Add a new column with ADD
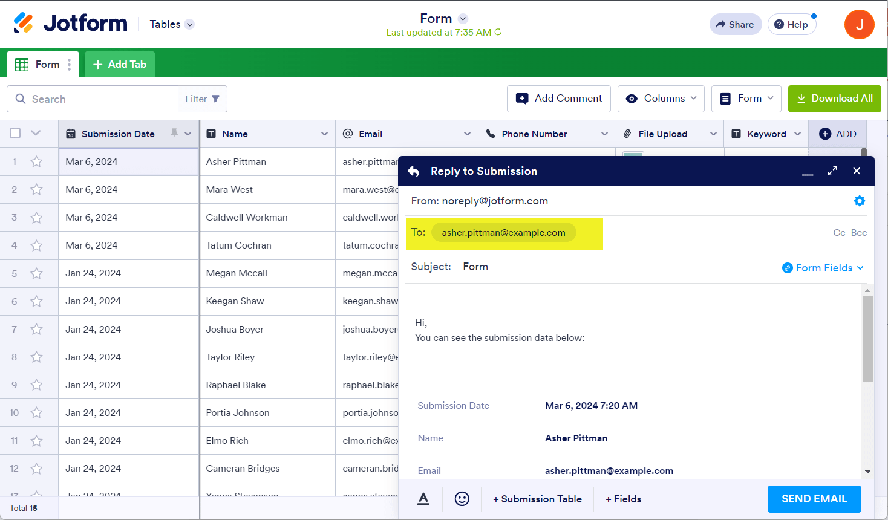This screenshot has width=888, height=520. (x=838, y=134)
